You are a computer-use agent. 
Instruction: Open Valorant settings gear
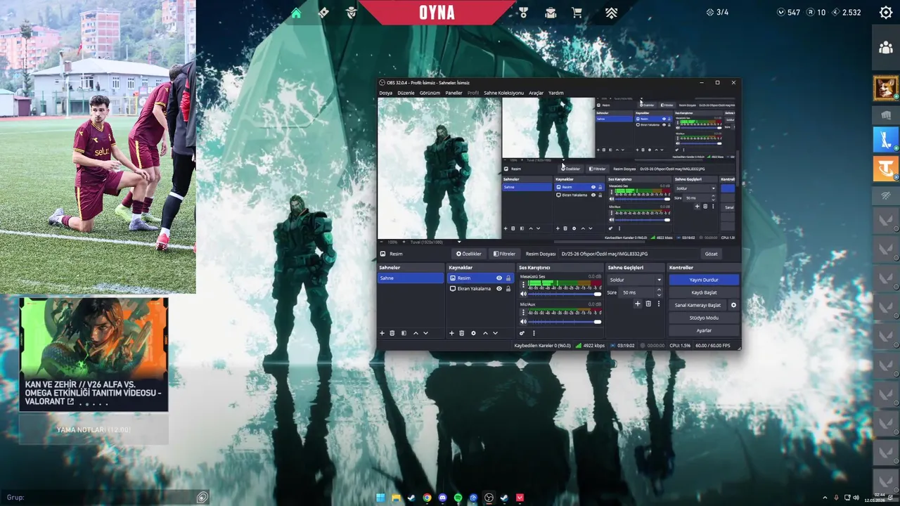(x=886, y=12)
